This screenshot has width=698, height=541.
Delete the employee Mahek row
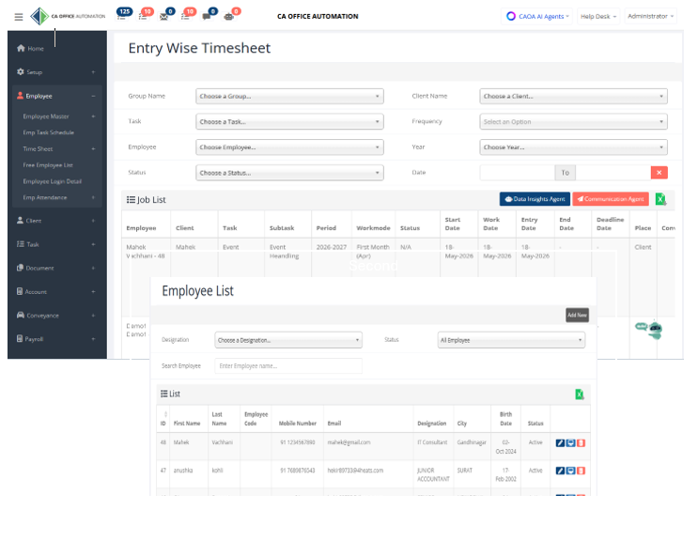(581, 443)
